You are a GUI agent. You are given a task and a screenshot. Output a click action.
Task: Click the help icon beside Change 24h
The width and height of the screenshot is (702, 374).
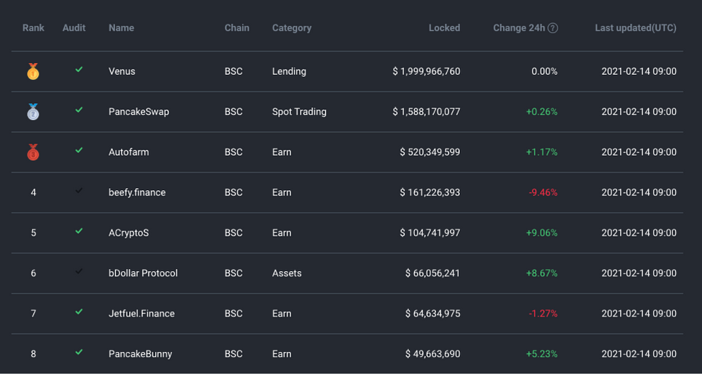(553, 28)
